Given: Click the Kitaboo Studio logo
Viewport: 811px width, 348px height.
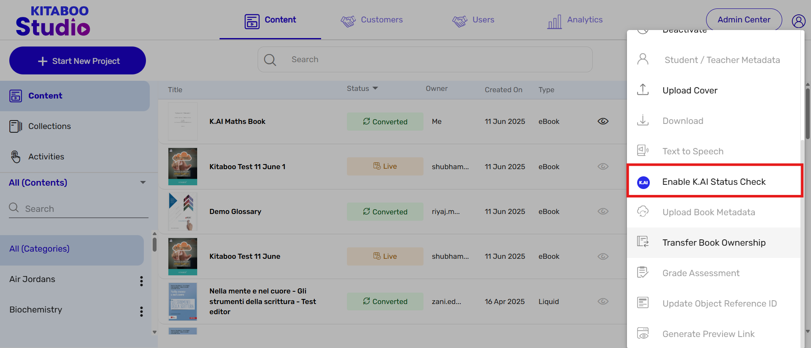Looking at the screenshot, I should tap(53, 21).
